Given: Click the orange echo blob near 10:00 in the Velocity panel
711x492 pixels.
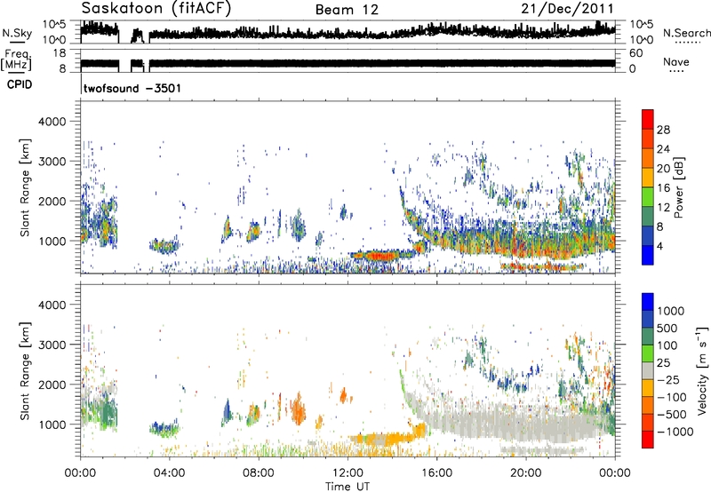Looking at the screenshot, I should click(298, 409).
